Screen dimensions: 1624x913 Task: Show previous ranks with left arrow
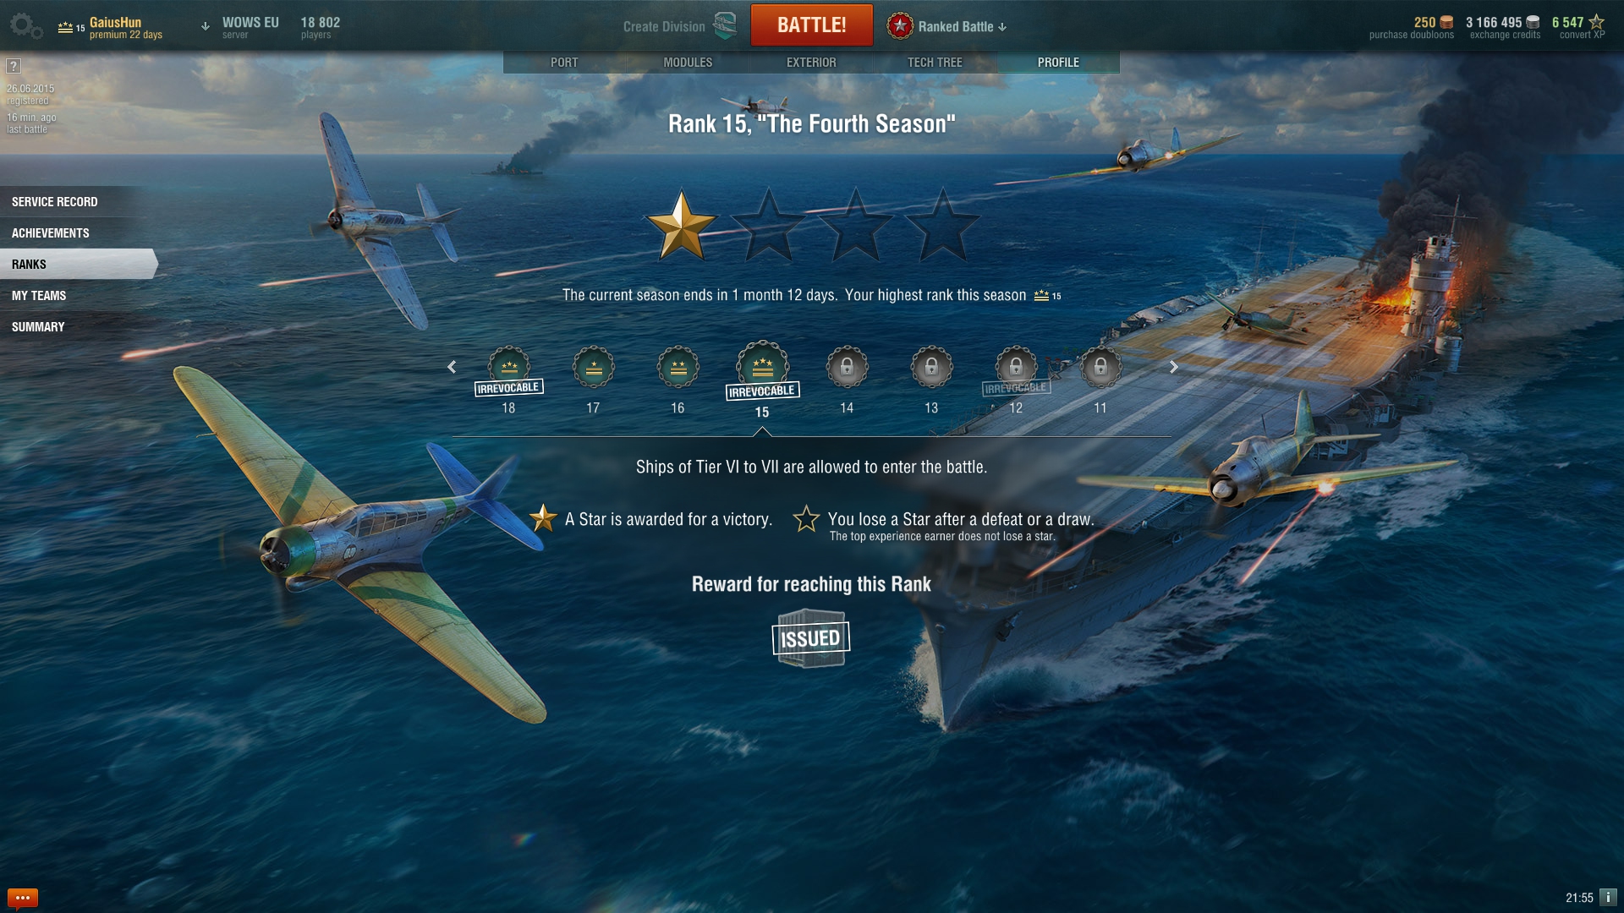(452, 367)
